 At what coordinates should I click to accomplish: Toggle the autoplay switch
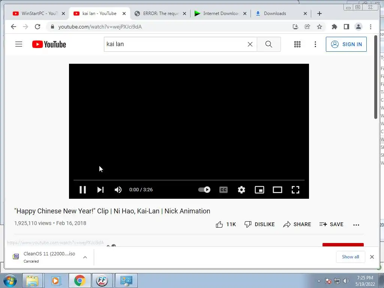click(204, 189)
